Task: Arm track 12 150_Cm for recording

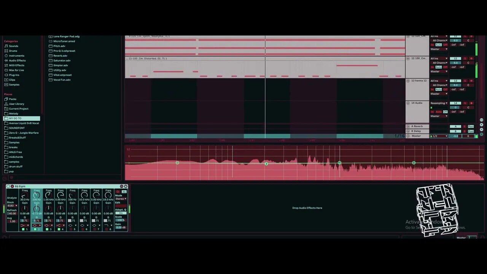Action: (x=471, y=58)
